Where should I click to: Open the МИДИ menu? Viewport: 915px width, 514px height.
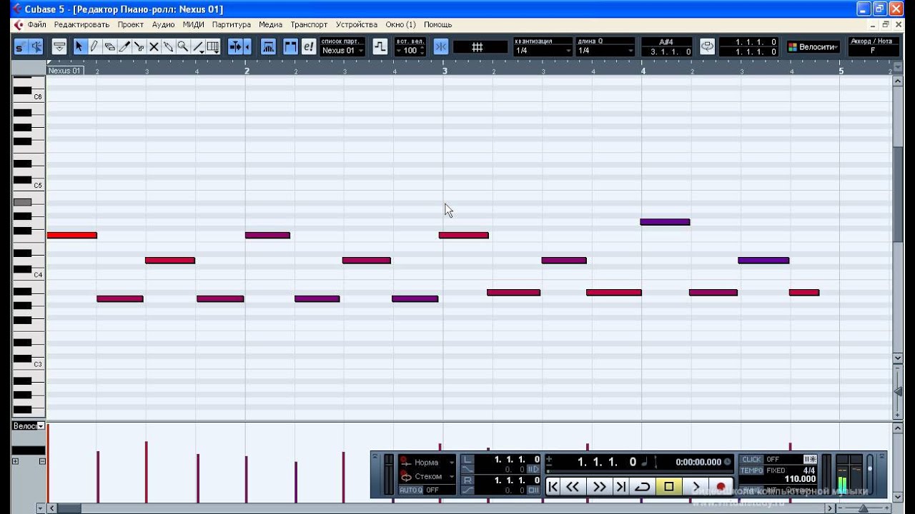pyautogui.click(x=193, y=24)
